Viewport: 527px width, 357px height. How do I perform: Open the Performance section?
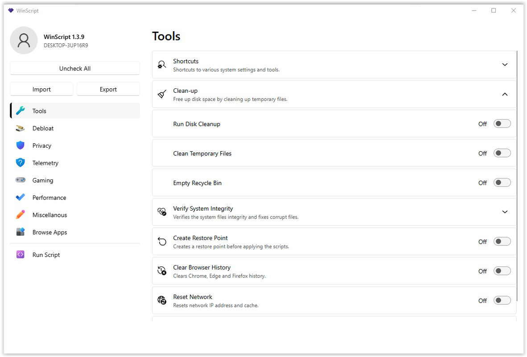point(75,198)
